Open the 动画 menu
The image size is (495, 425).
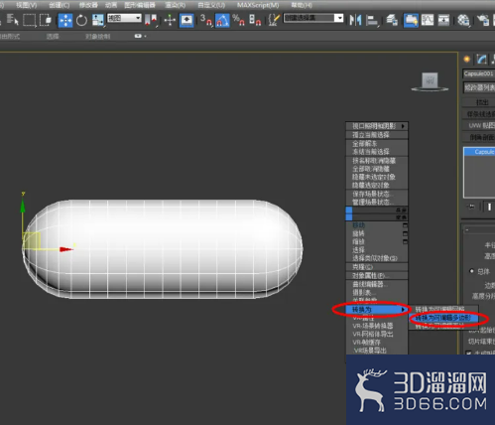click(x=111, y=5)
